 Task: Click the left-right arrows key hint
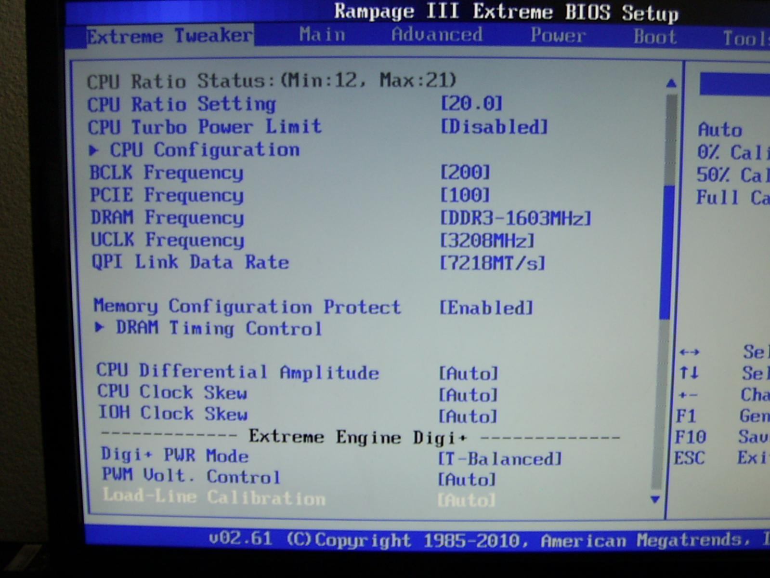click(690, 352)
